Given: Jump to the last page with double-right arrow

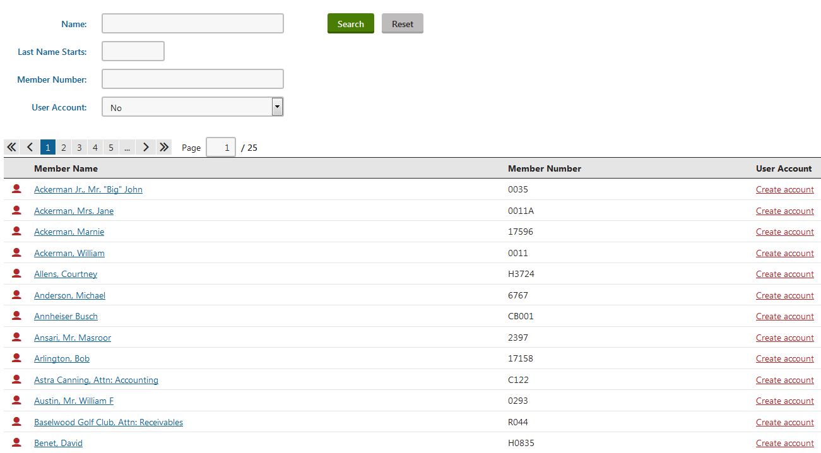Looking at the screenshot, I should click(164, 147).
